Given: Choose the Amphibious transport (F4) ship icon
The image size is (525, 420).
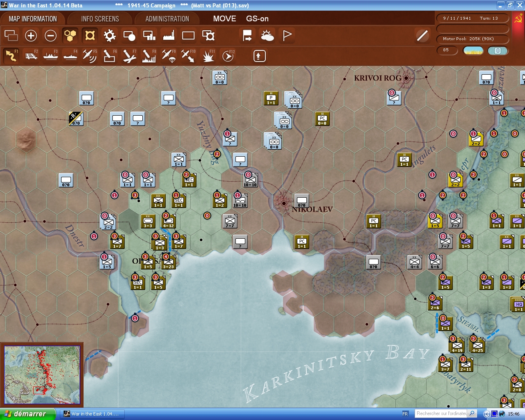Looking at the screenshot, I should coord(70,55).
